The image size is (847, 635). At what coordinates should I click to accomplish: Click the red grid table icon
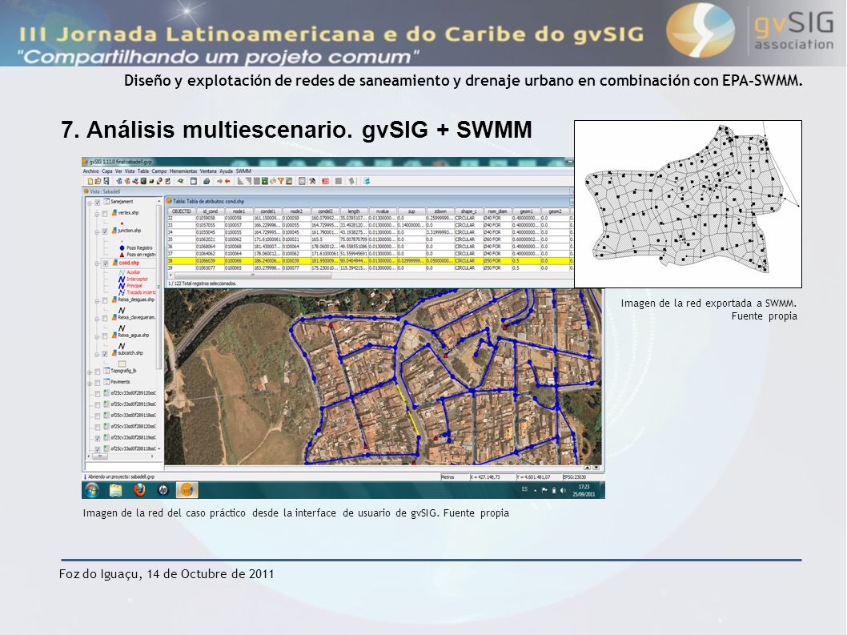coord(326,181)
